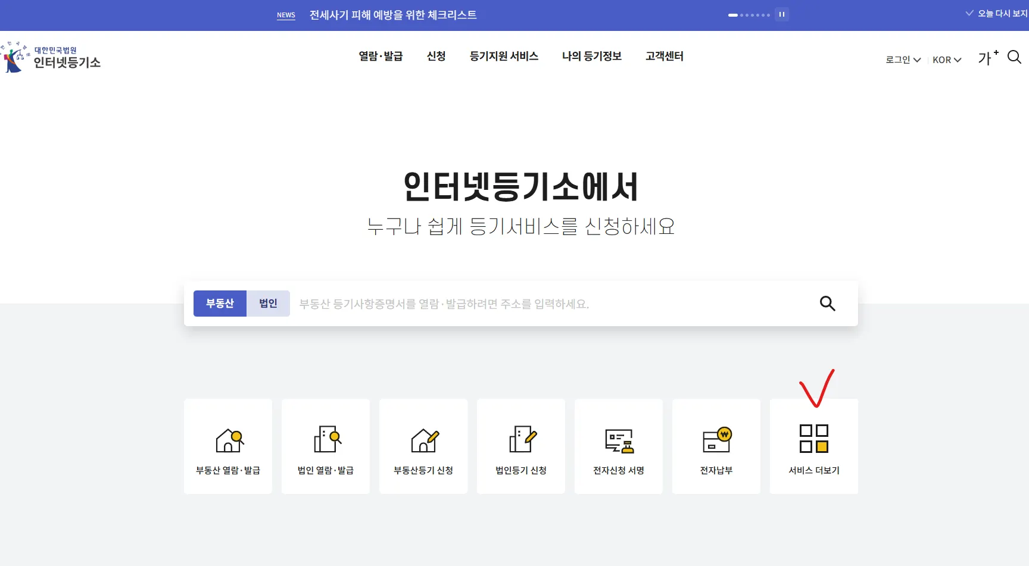Open the 부동산 열람·발급 house search tile
Screen dimensions: 1029x566
228,446
